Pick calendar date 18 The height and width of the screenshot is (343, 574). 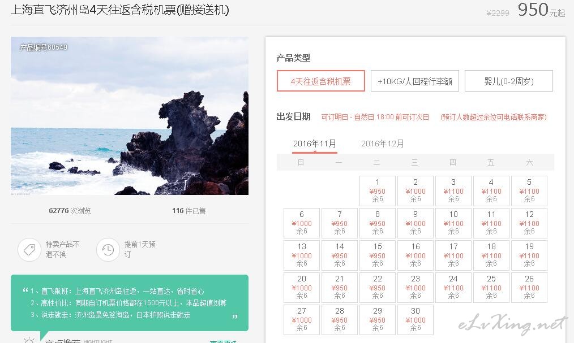491,255
